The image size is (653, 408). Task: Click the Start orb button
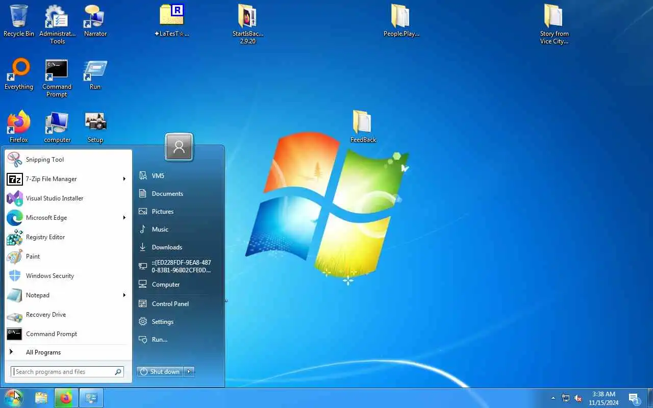pos(13,398)
